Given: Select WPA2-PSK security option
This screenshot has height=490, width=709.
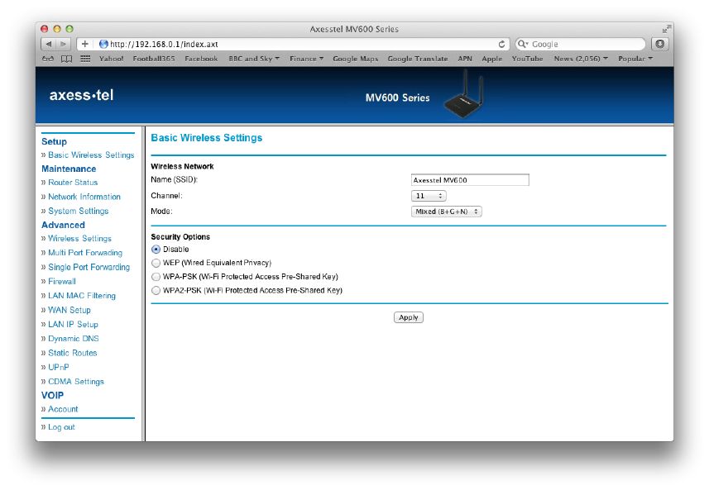Looking at the screenshot, I should click(156, 290).
